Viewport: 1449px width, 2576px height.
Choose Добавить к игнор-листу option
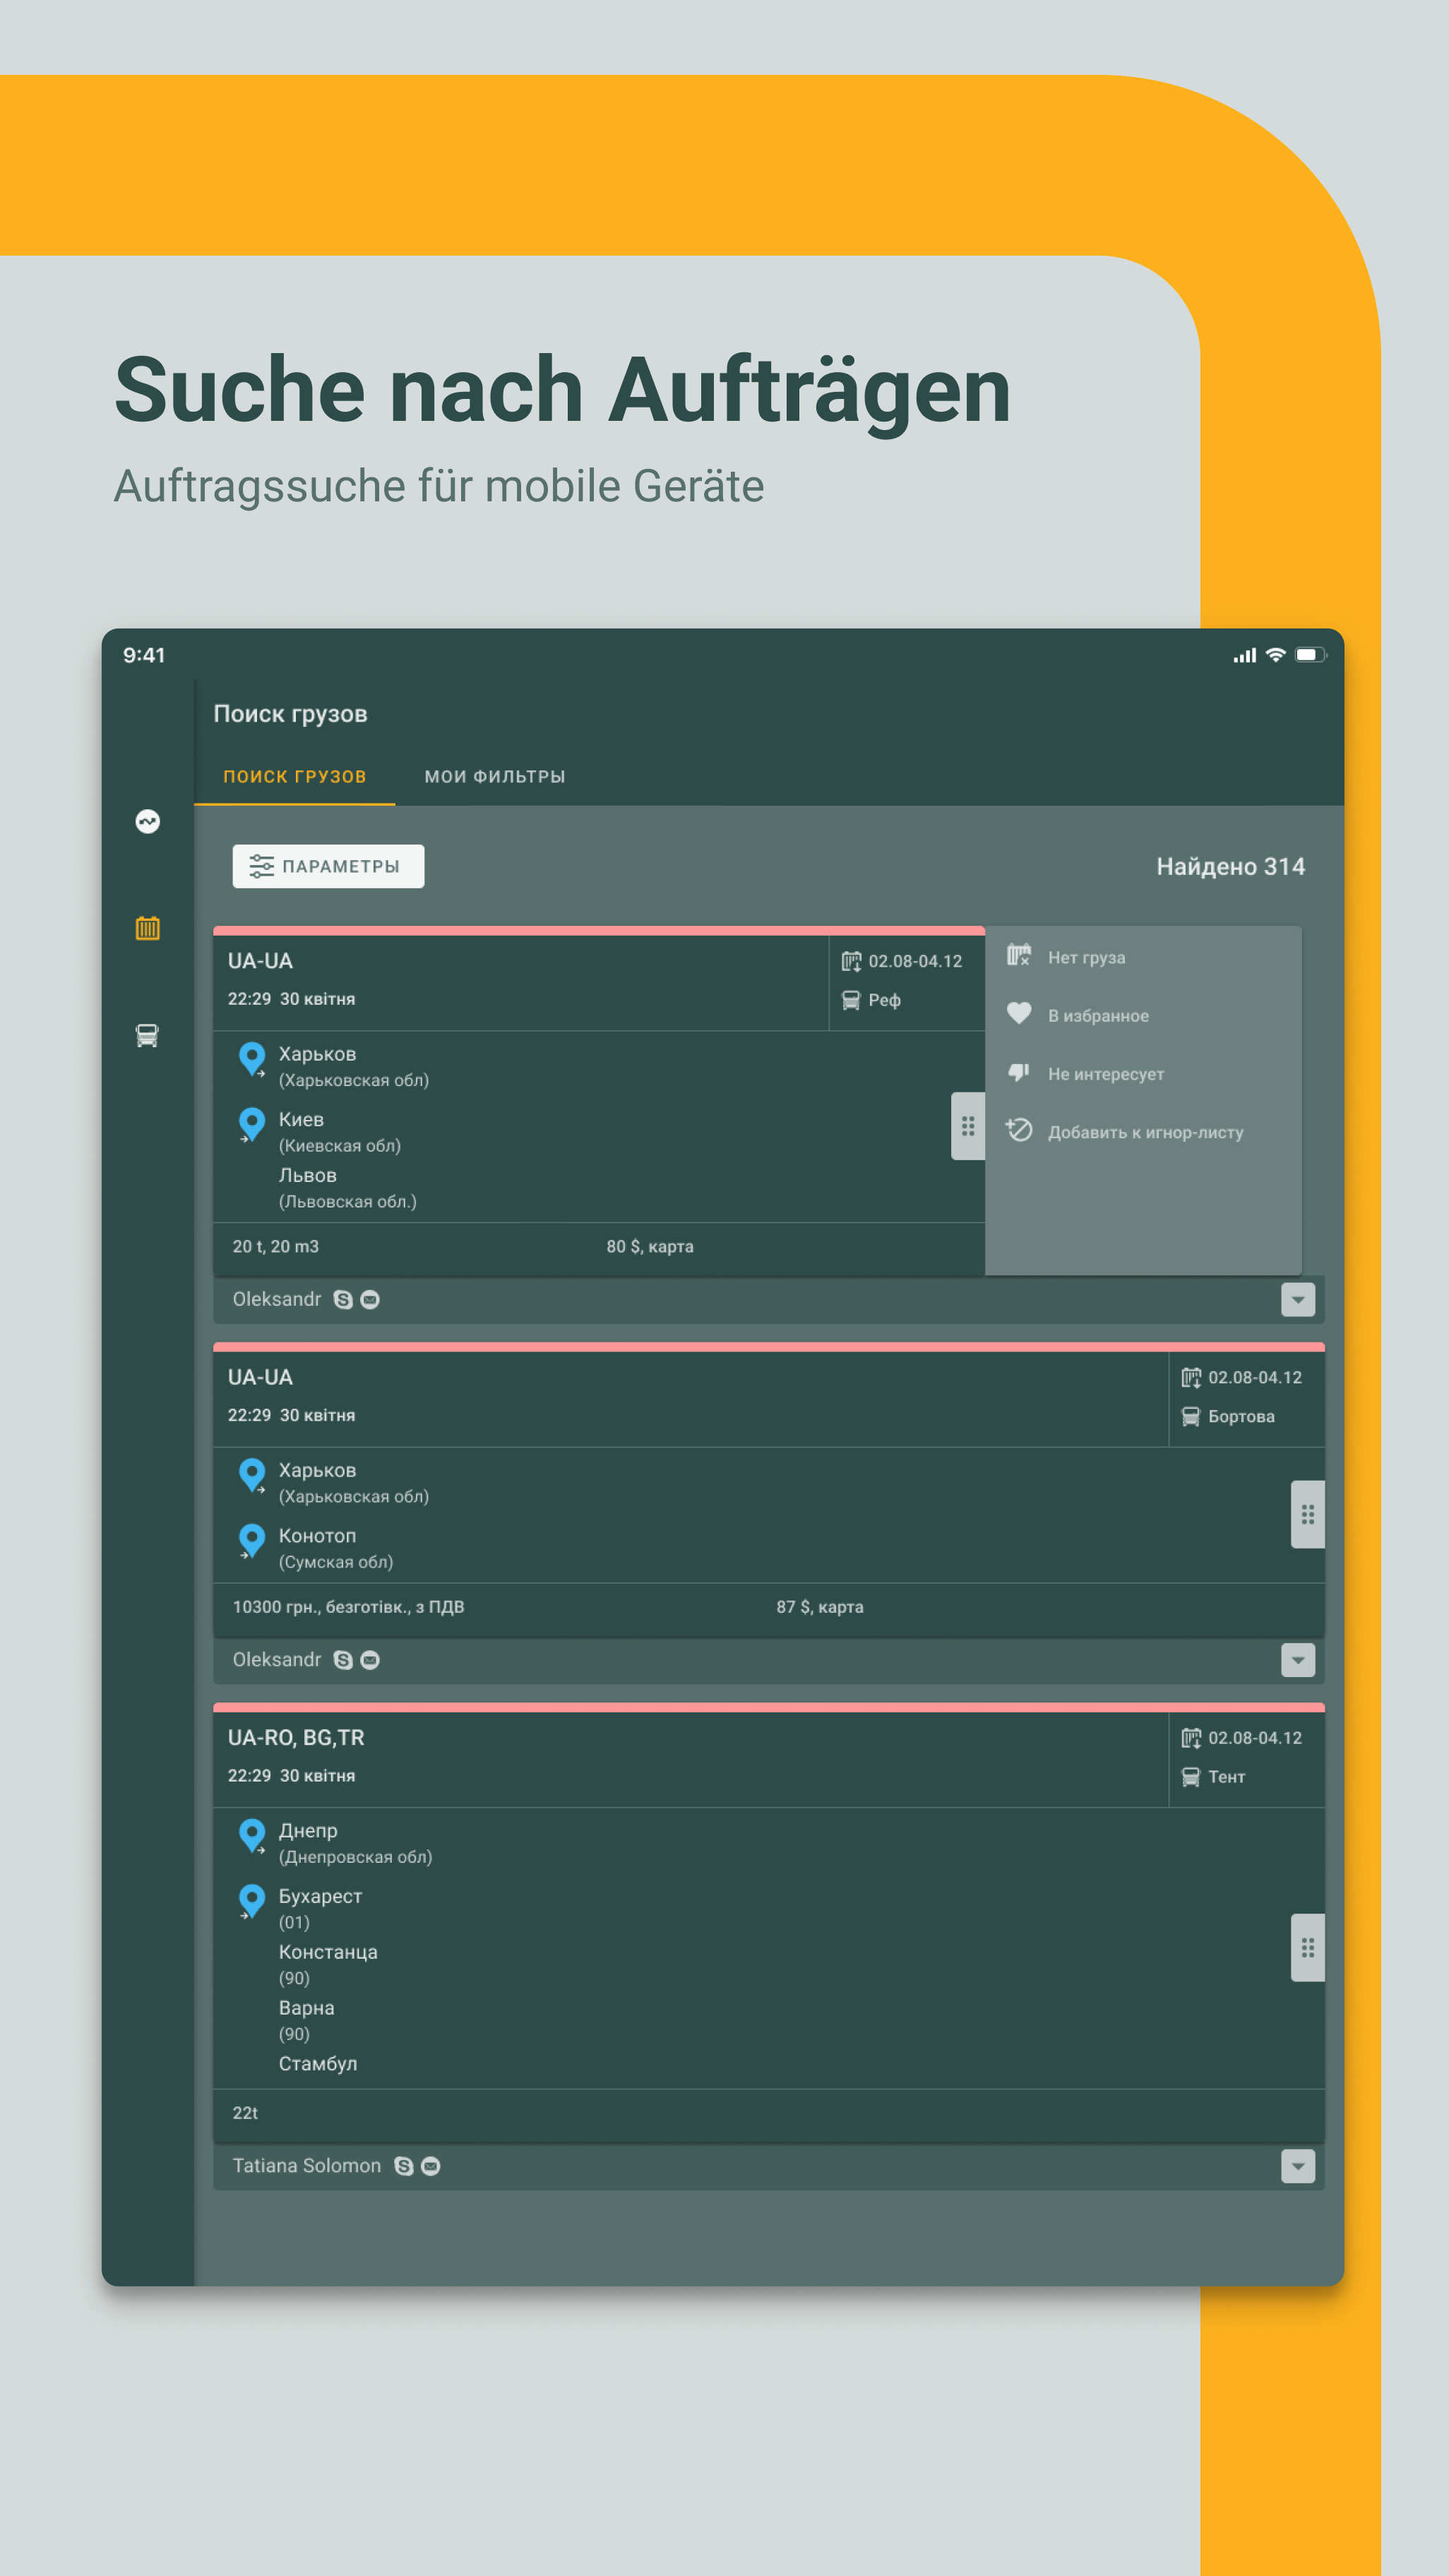1145,1132
